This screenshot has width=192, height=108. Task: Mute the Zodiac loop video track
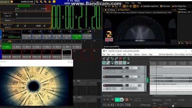[133, 85]
